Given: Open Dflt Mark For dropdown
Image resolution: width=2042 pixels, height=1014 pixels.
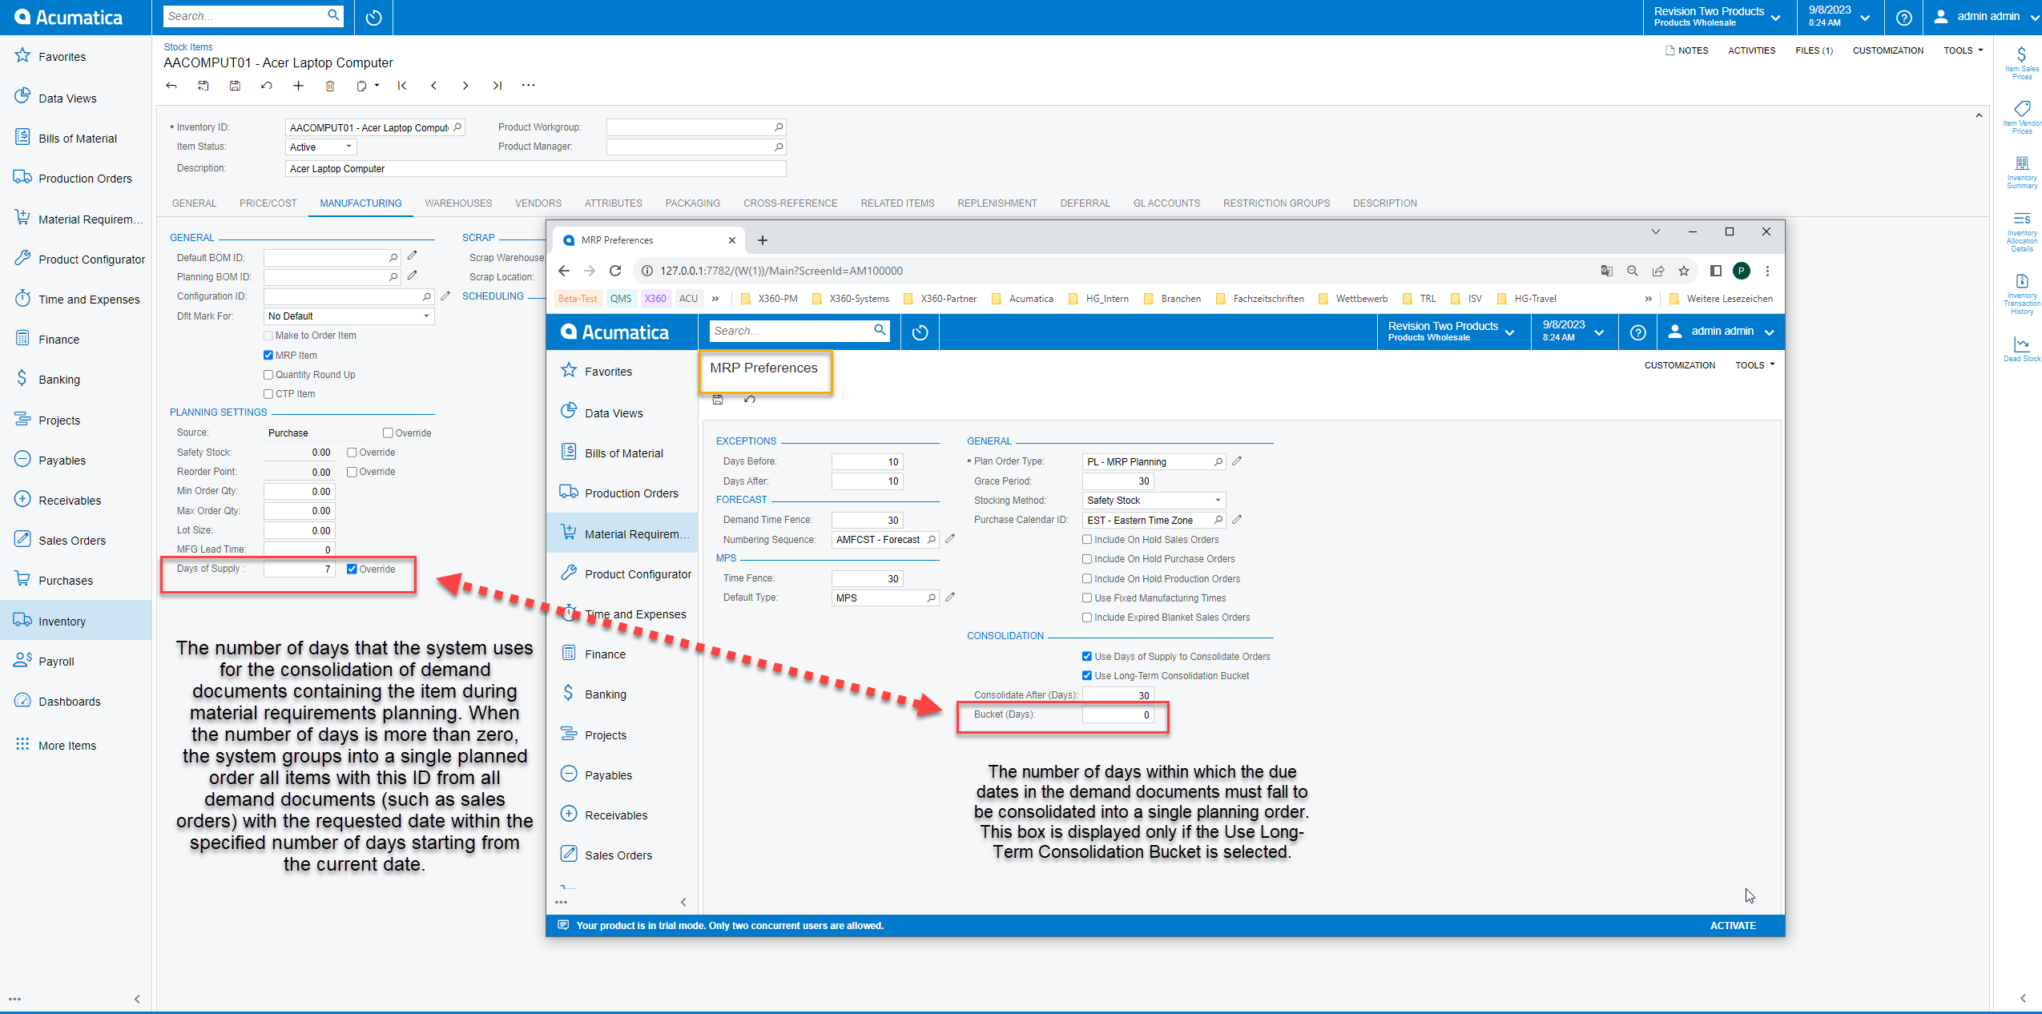Looking at the screenshot, I should (x=349, y=316).
